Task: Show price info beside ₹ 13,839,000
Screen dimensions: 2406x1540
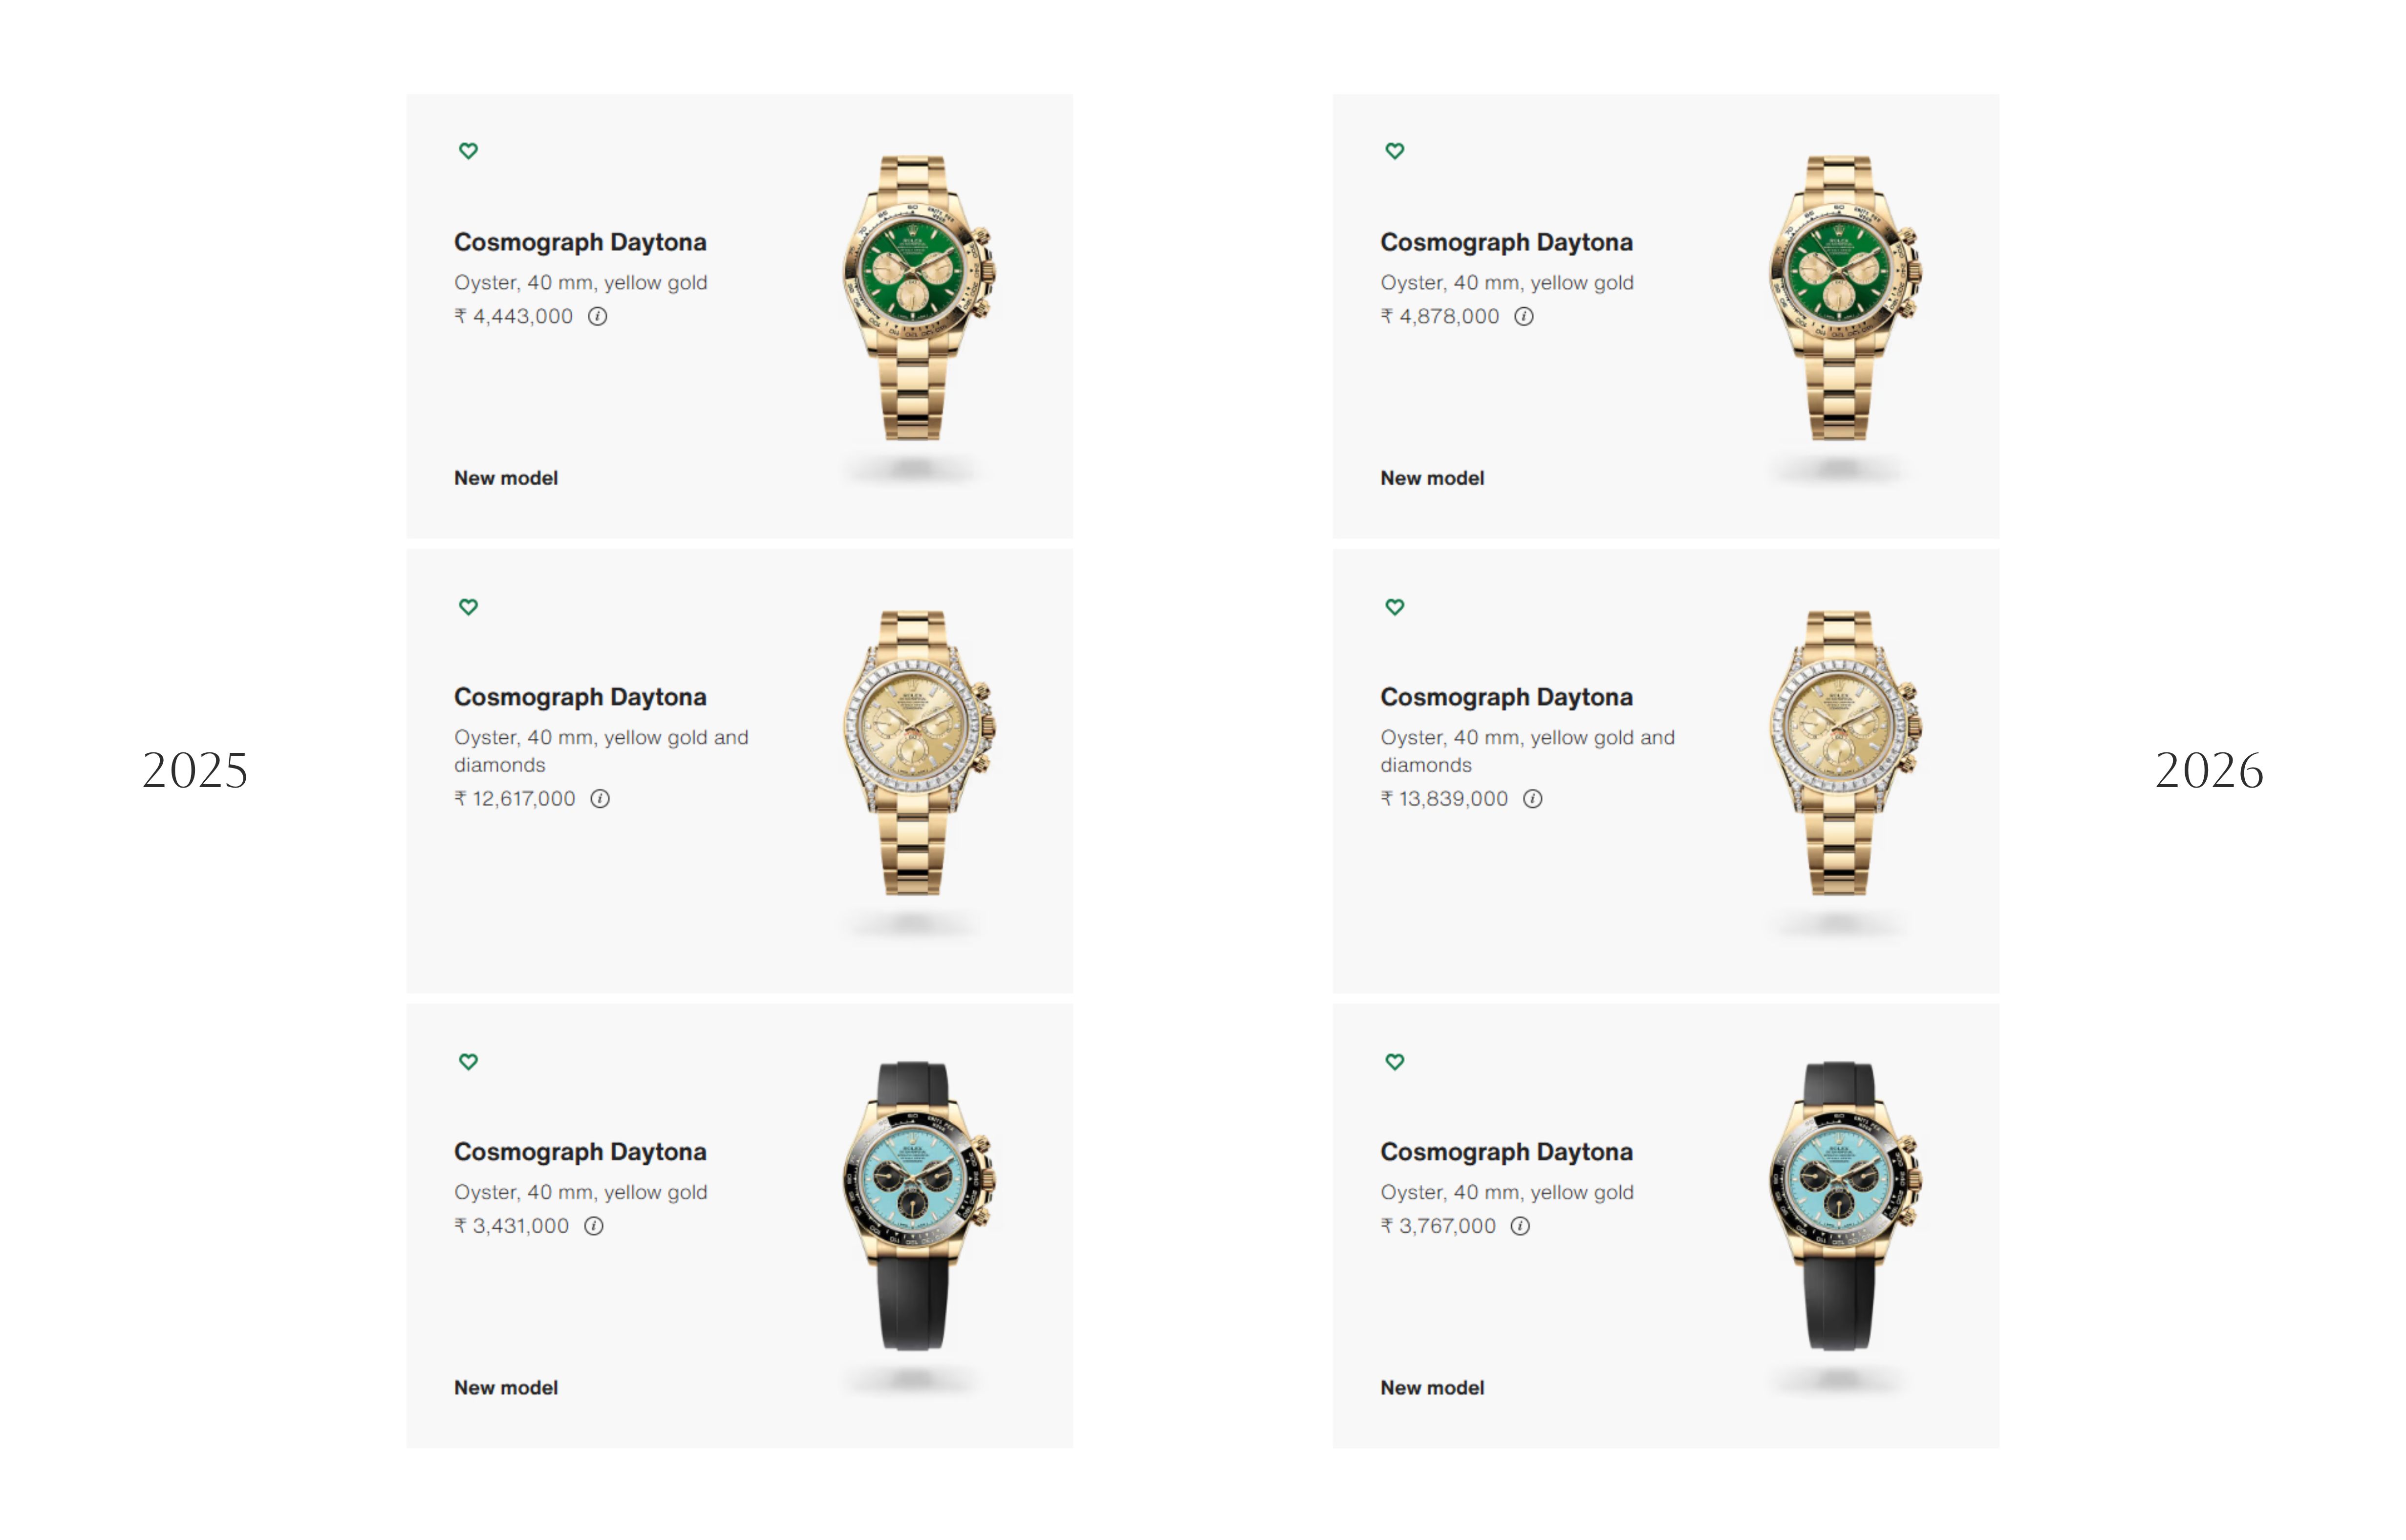Action: pyautogui.click(x=1532, y=798)
